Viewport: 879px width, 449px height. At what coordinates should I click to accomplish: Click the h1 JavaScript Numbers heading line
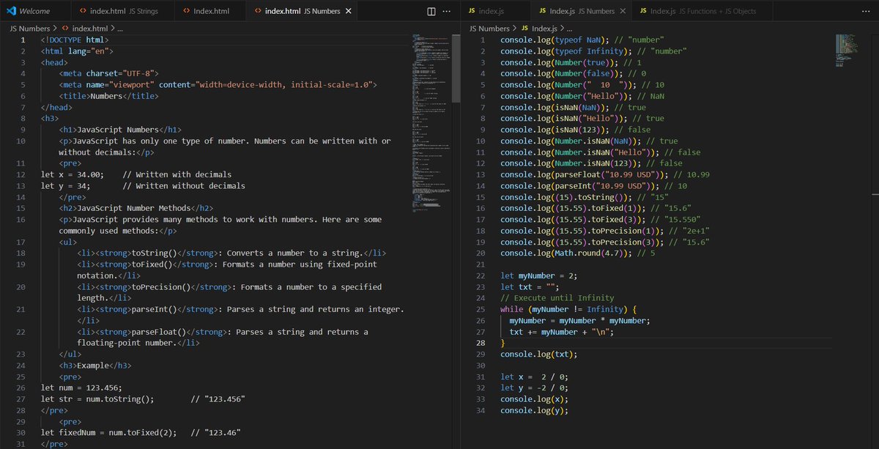pyautogui.click(x=120, y=130)
